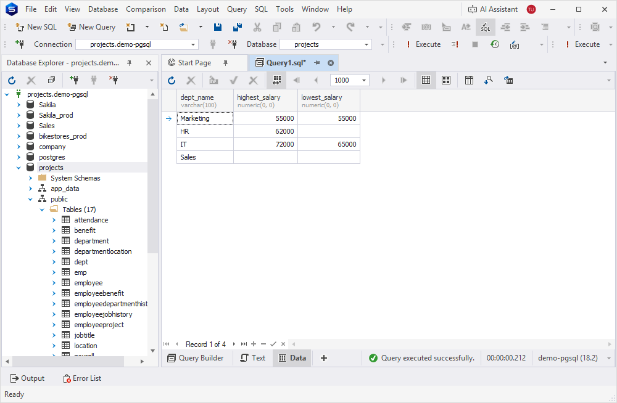Select the IT cell in dept_name column

coord(205,144)
